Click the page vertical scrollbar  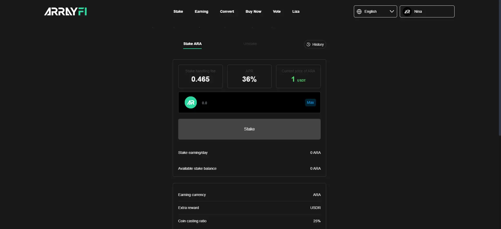[x=499, y=68]
